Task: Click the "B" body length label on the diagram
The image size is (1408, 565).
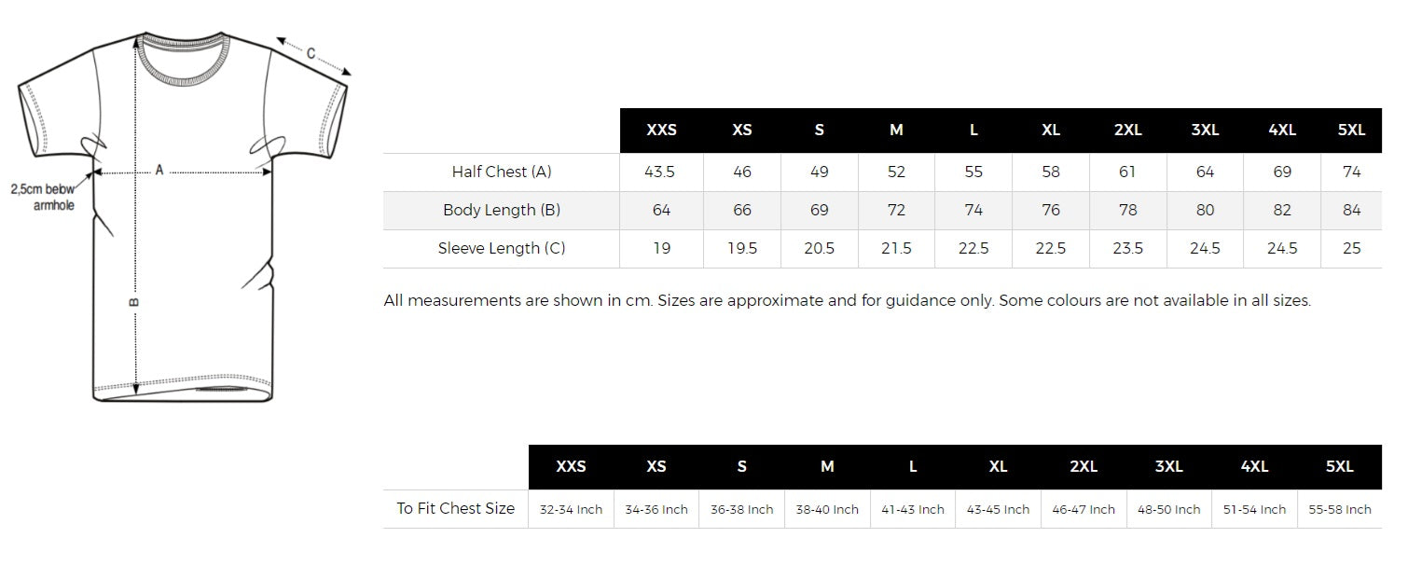Action: click(133, 302)
